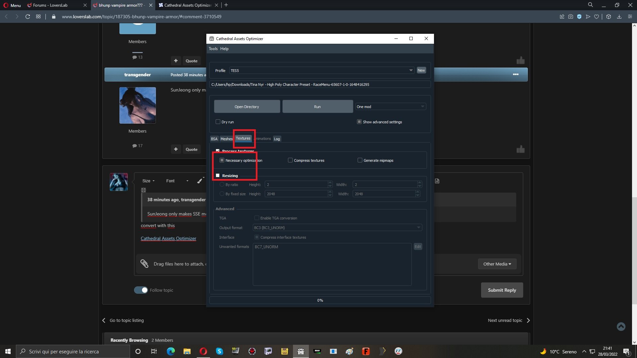
Task: Open post options three-dots on transgender post
Action: [x=516, y=74]
